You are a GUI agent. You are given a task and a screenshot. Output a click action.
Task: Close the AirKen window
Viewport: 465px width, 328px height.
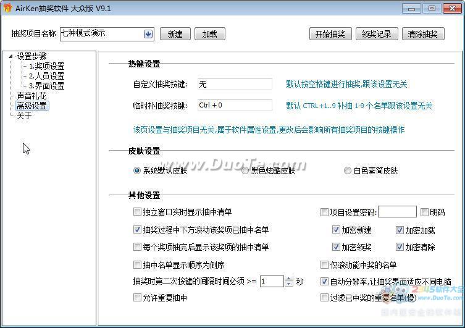coord(452,8)
